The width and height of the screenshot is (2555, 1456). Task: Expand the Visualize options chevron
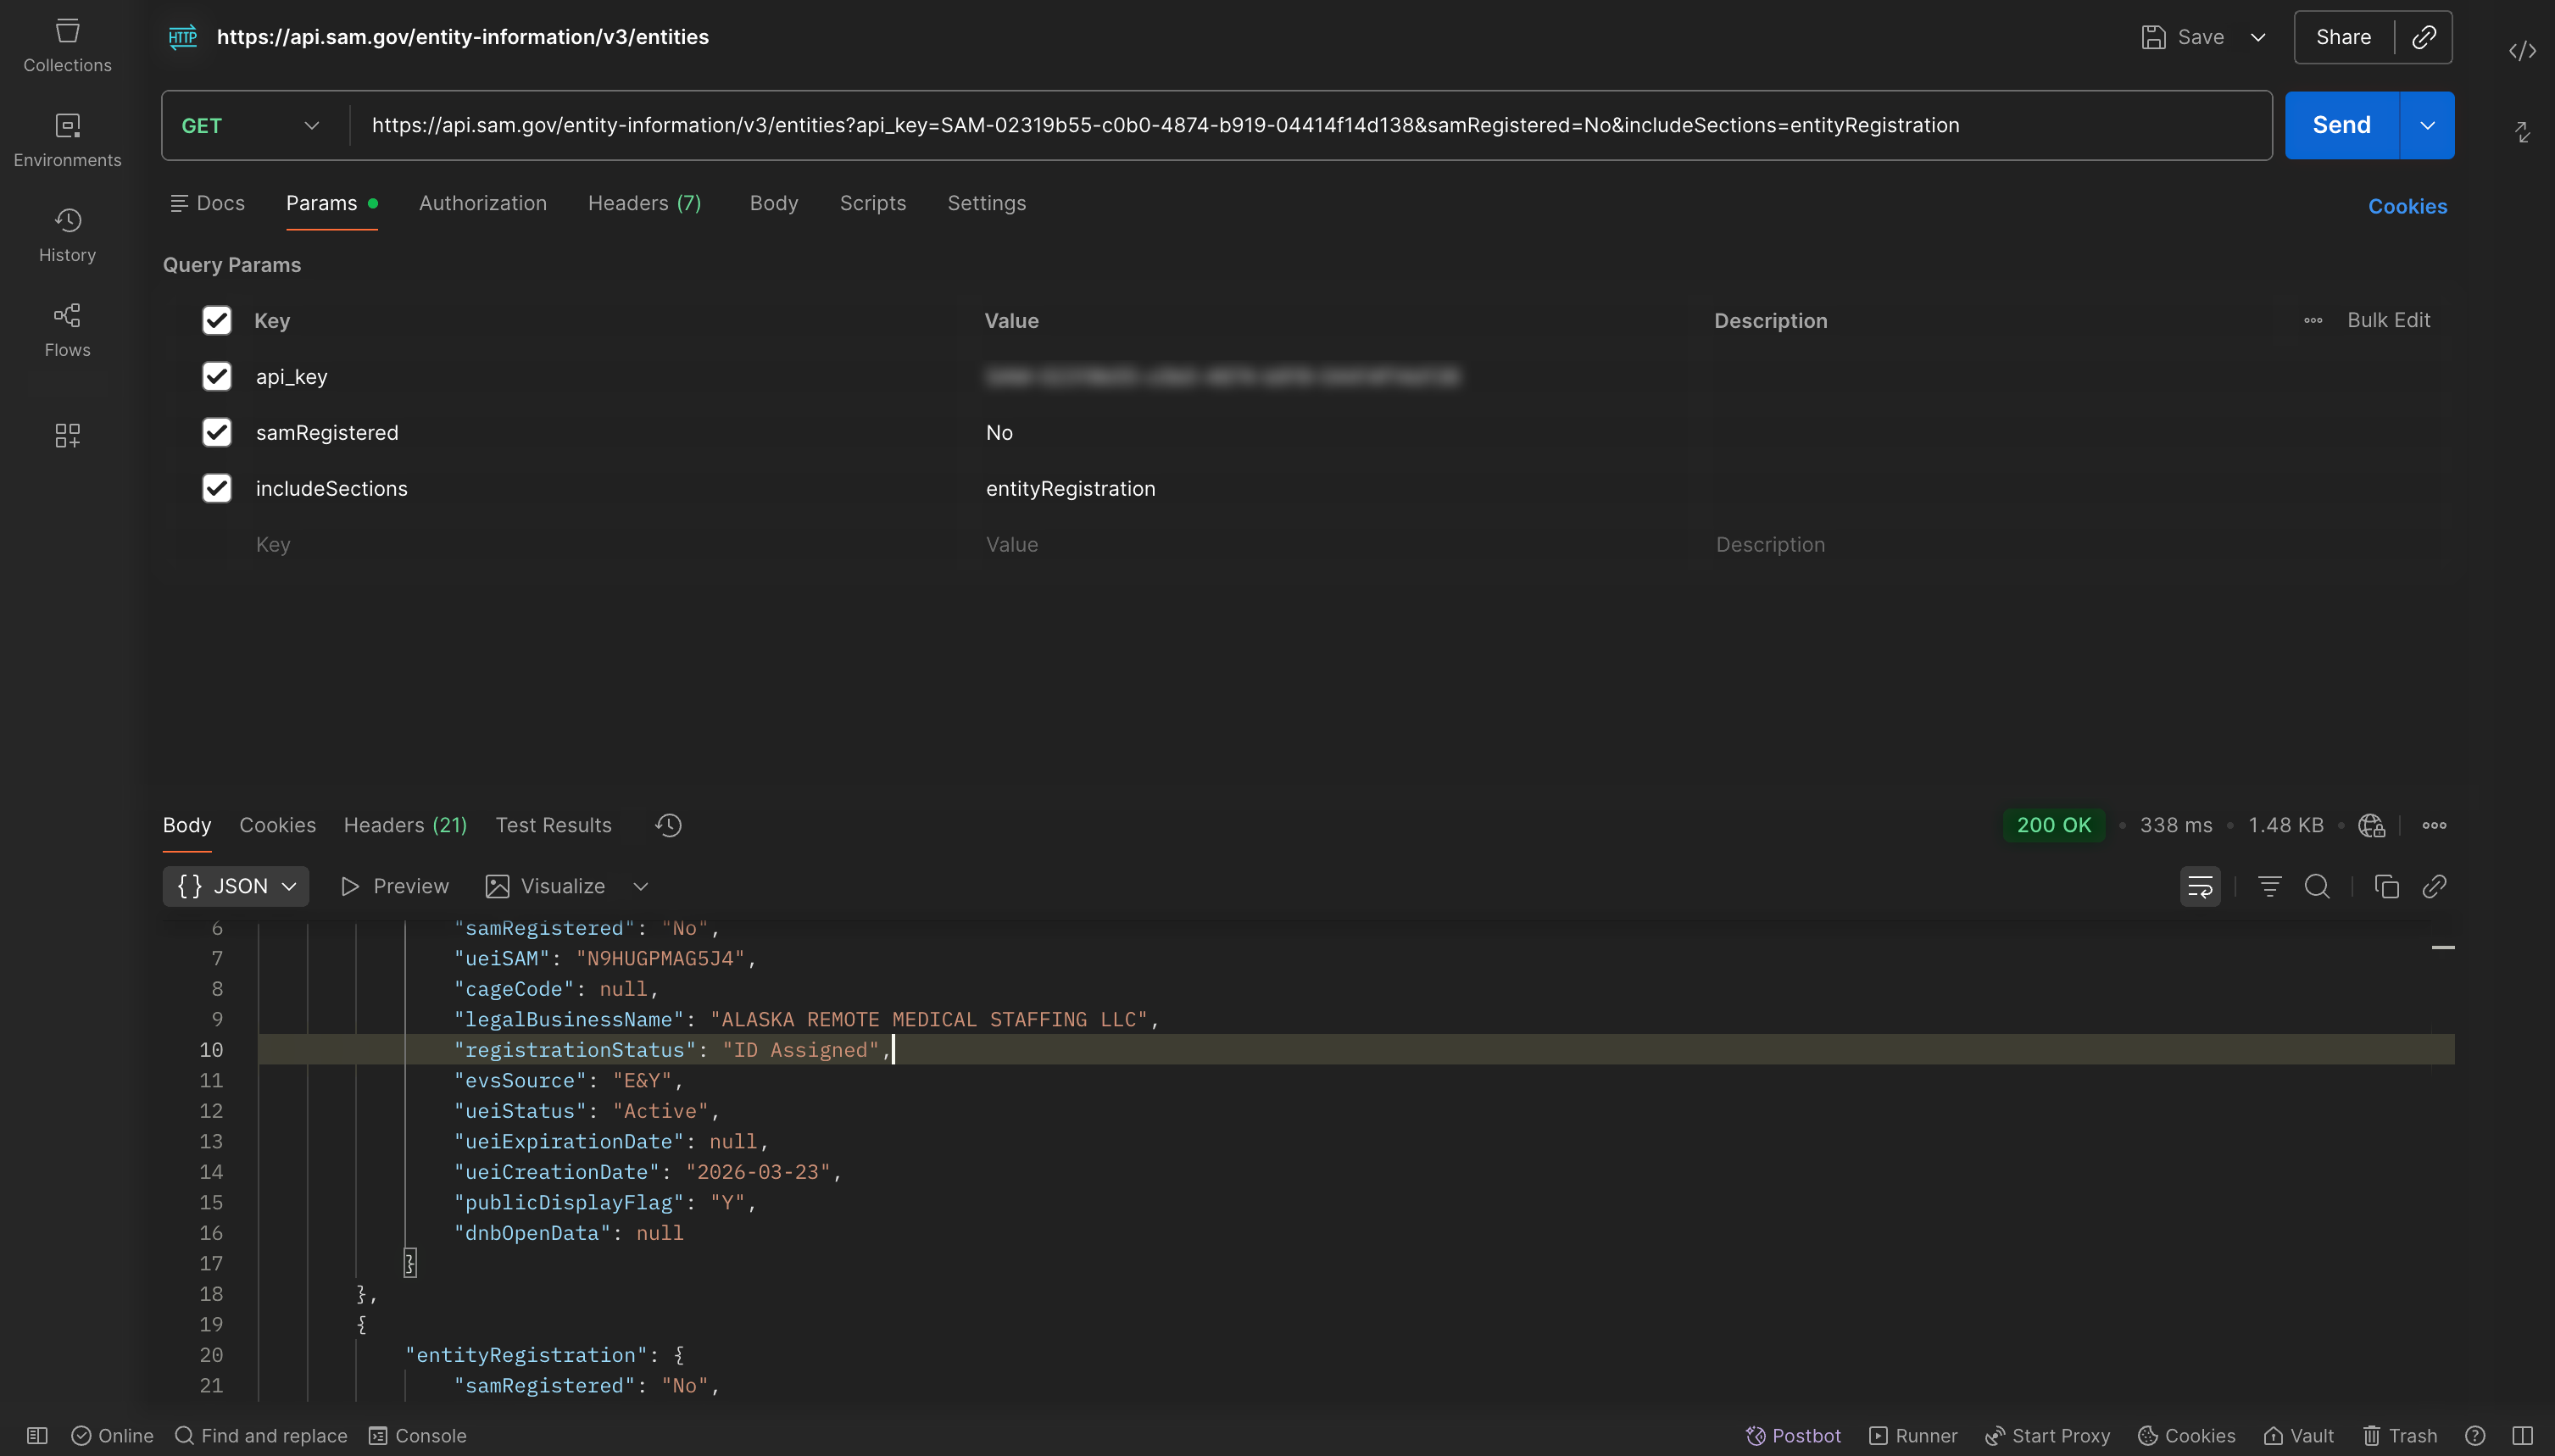point(641,886)
